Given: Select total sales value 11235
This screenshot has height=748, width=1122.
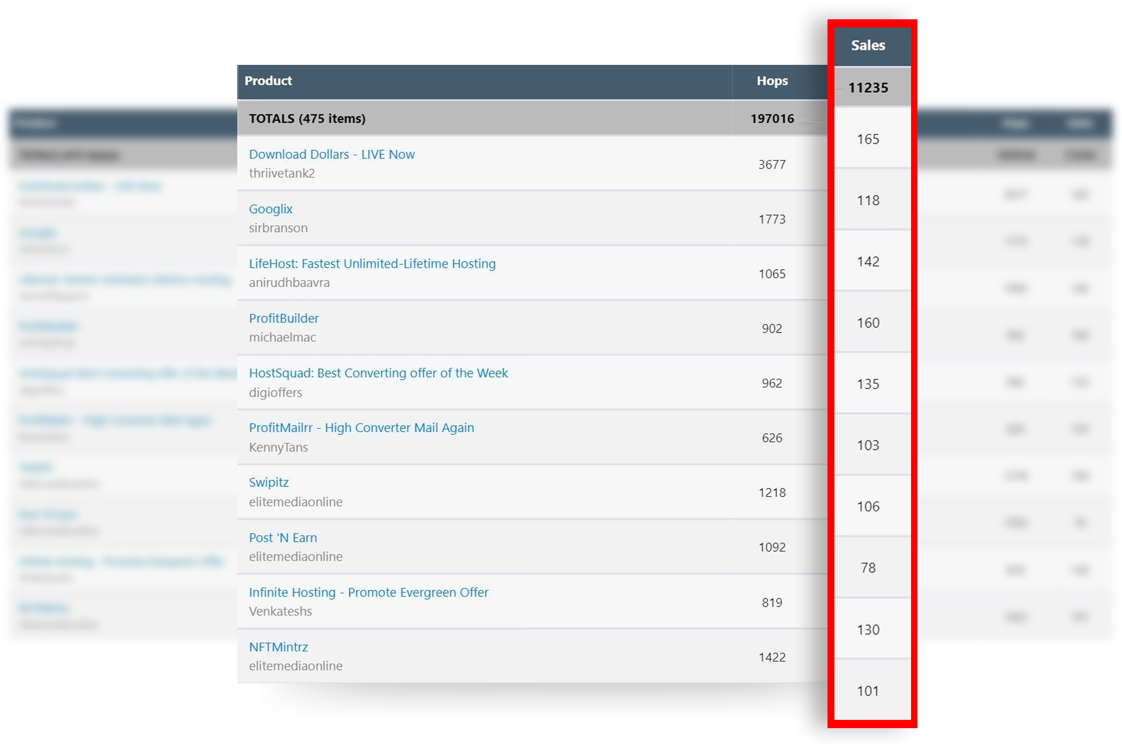Looking at the screenshot, I should coord(868,88).
